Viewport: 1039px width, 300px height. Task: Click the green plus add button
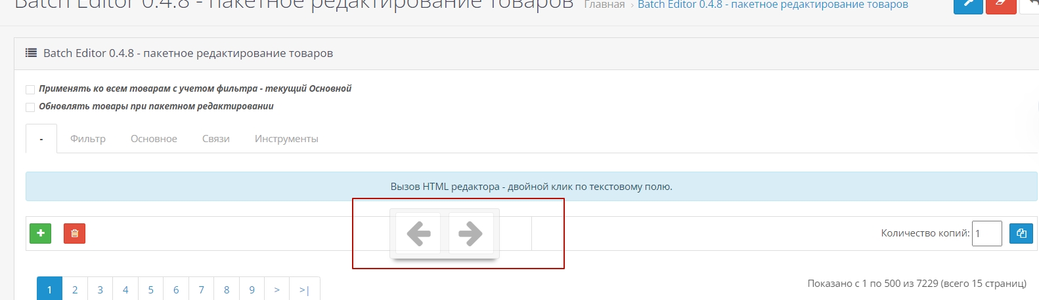41,233
